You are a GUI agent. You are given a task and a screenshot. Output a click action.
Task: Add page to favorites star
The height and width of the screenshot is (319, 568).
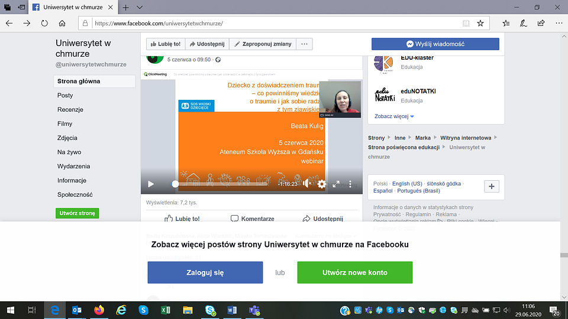480,23
